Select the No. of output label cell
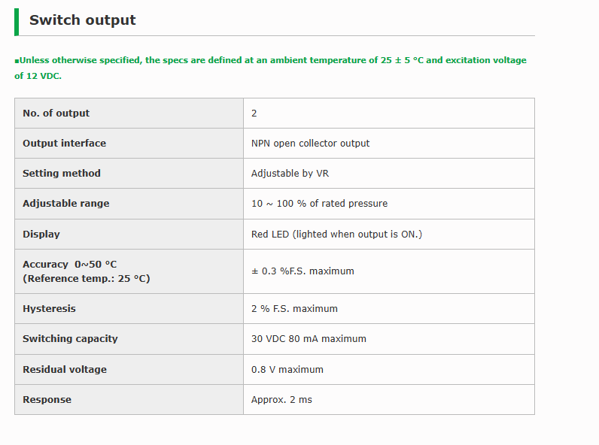The height and width of the screenshot is (445, 599). pyautogui.click(x=129, y=114)
